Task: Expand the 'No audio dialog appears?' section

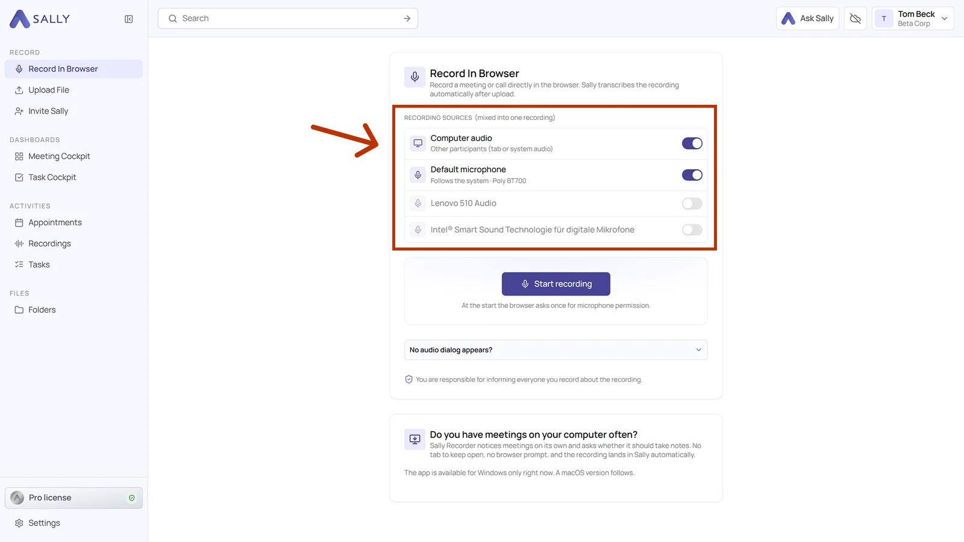Action: pyautogui.click(x=556, y=350)
